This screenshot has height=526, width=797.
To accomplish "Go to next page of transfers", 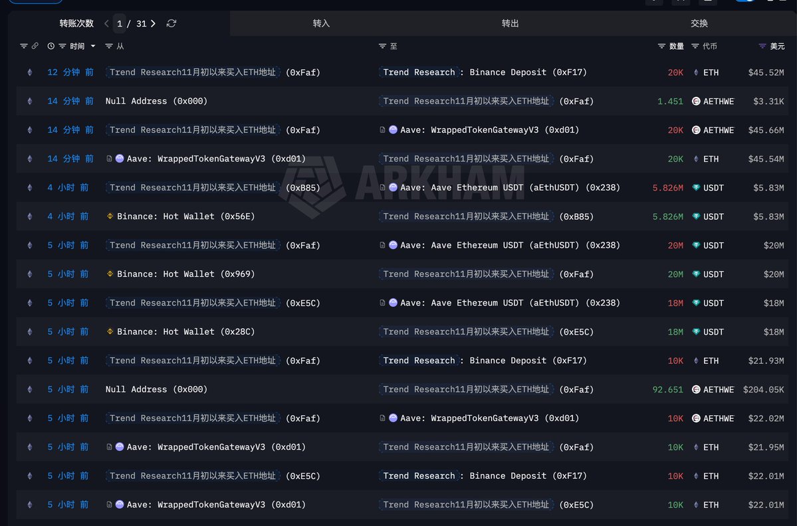I will coord(154,23).
